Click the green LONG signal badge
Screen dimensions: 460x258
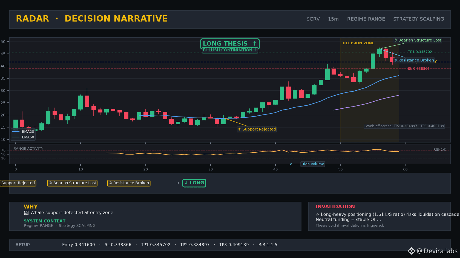(x=194, y=183)
